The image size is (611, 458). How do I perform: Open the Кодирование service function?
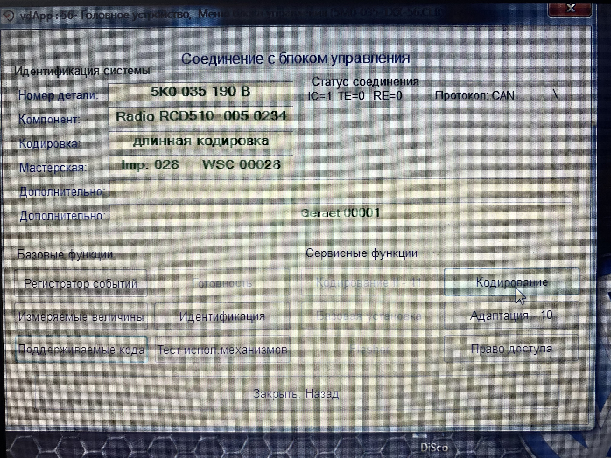[511, 282]
